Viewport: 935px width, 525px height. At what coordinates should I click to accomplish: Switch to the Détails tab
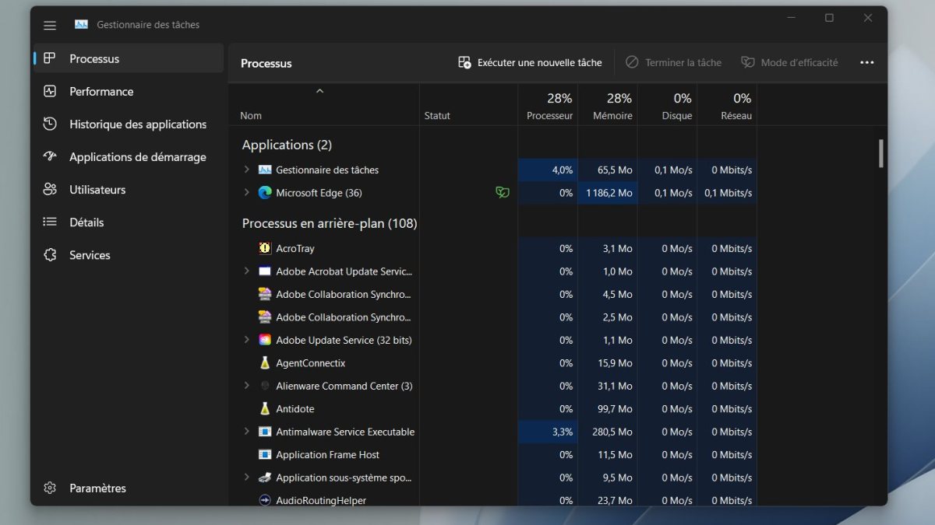[x=86, y=222]
